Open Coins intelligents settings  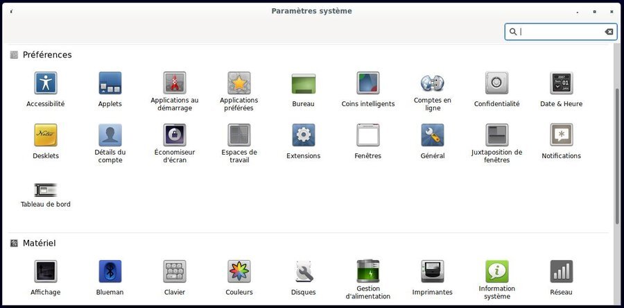pos(368,83)
